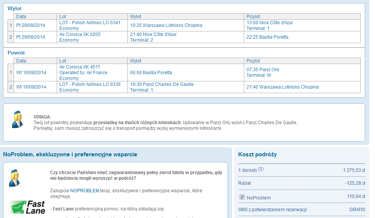
Task: Select 07:35 Paryż Orly arrival cell
Action: click(x=302, y=73)
